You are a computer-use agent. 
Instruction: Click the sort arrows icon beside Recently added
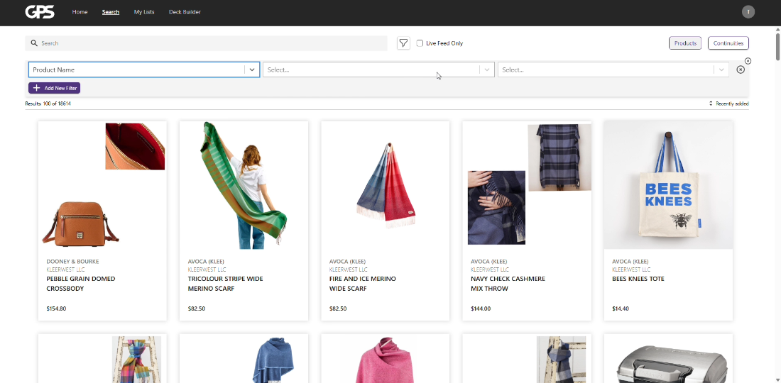(x=711, y=104)
